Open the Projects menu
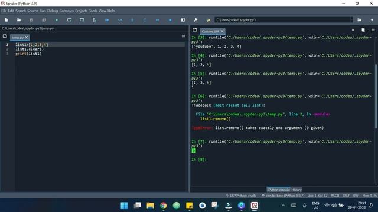This screenshot has height=212, width=378. [x=82, y=11]
